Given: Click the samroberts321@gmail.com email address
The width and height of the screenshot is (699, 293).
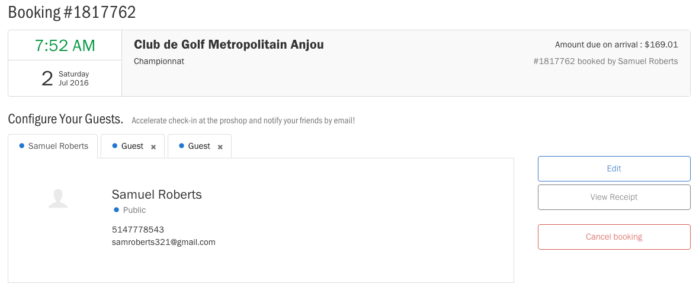Looking at the screenshot, I should [x=163, y=242].
